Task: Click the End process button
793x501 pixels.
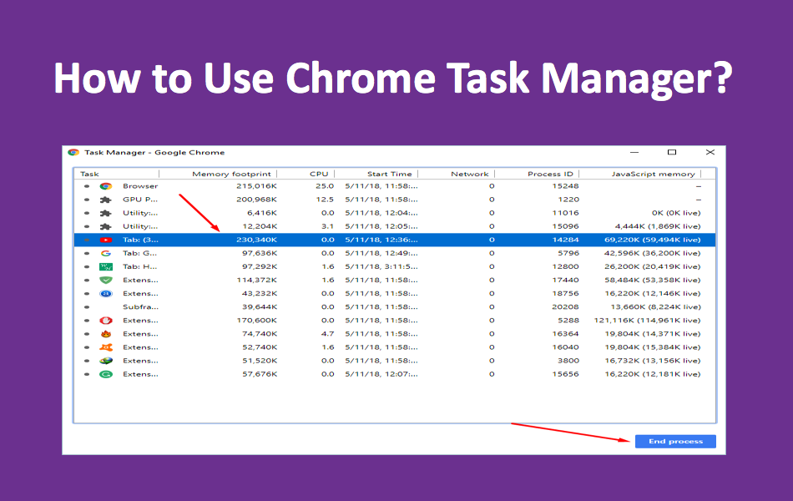Action: point(675,441)
